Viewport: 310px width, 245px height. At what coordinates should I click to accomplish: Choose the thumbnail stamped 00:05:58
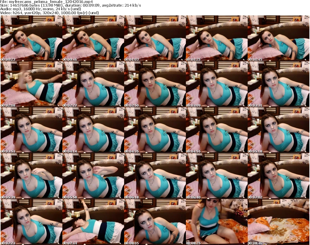93,176
